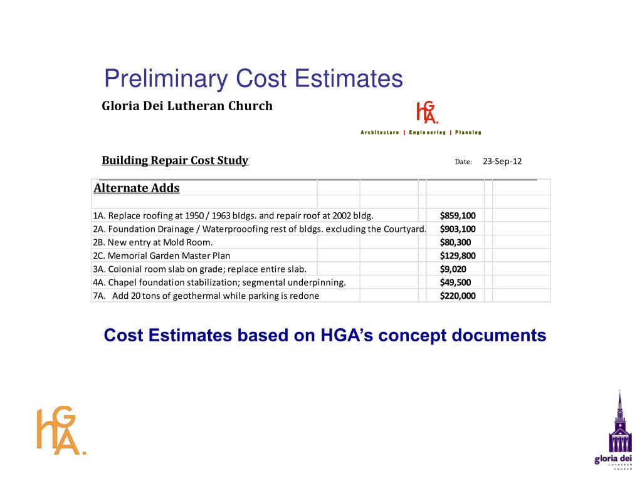Click the cost cell '$80,300'
Screen dimensions: 642x481
[455, 242]
